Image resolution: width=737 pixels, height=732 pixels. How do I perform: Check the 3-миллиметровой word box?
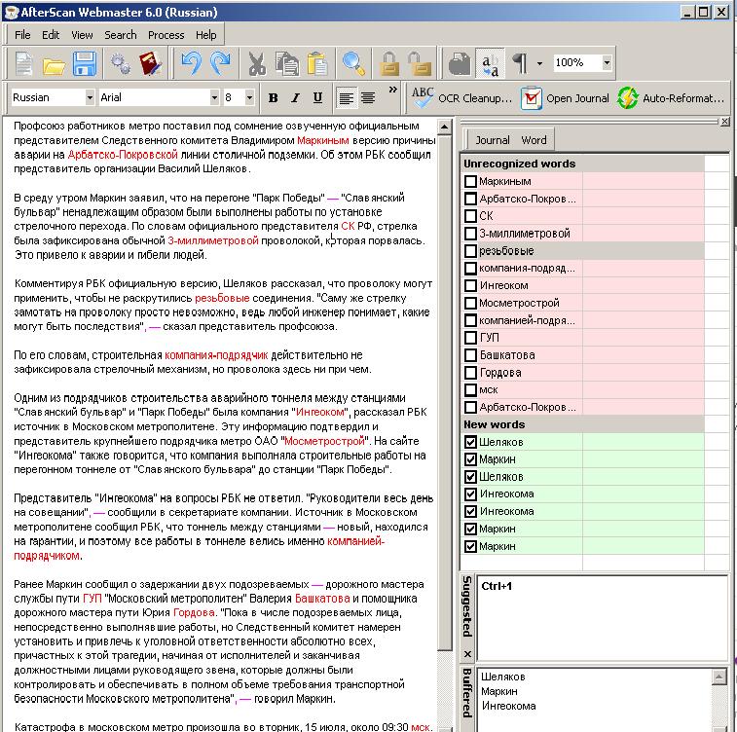click(470, 233)
